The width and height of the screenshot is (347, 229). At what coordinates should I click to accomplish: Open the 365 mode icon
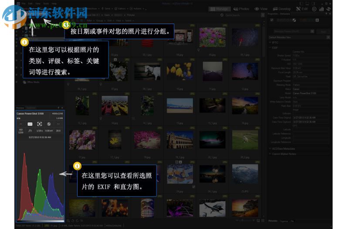point(314,9)
